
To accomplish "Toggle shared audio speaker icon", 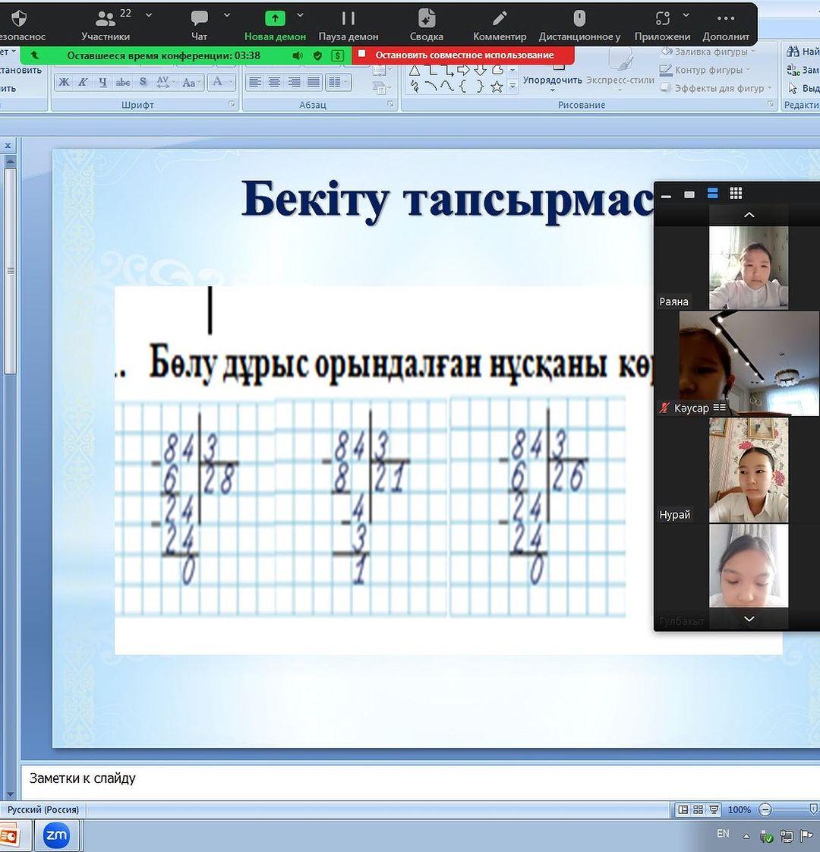I will click(x=298, y=55).
